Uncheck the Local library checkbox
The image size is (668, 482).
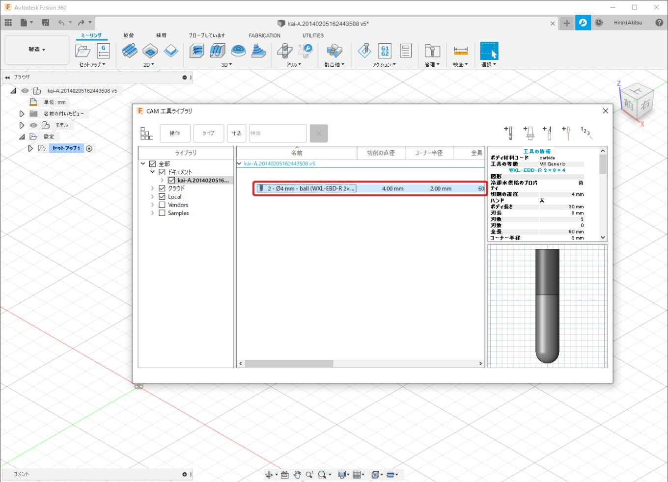click(x=162, y=197)
